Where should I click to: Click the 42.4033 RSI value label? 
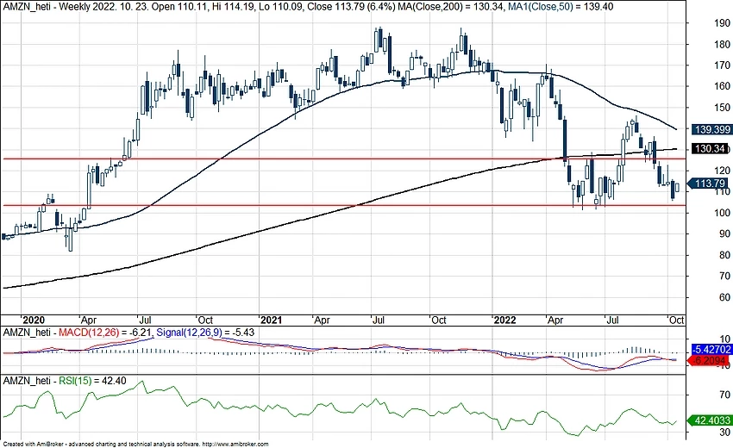(x=709, y=420)
